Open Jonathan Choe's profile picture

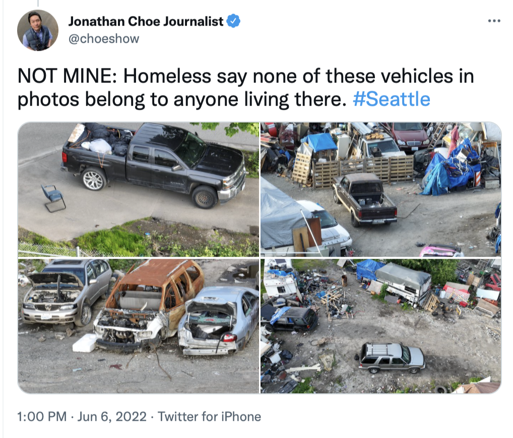[x=38, y=30]
